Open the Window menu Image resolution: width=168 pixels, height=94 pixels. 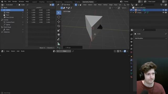[21, 2]
